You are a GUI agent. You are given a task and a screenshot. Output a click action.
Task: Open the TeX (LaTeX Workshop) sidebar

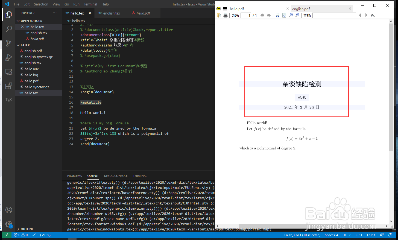pyautogui.click(x=9, y=100)
